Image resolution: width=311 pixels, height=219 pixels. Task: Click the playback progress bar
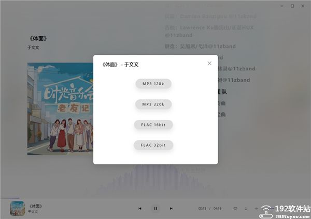(155, 198)
